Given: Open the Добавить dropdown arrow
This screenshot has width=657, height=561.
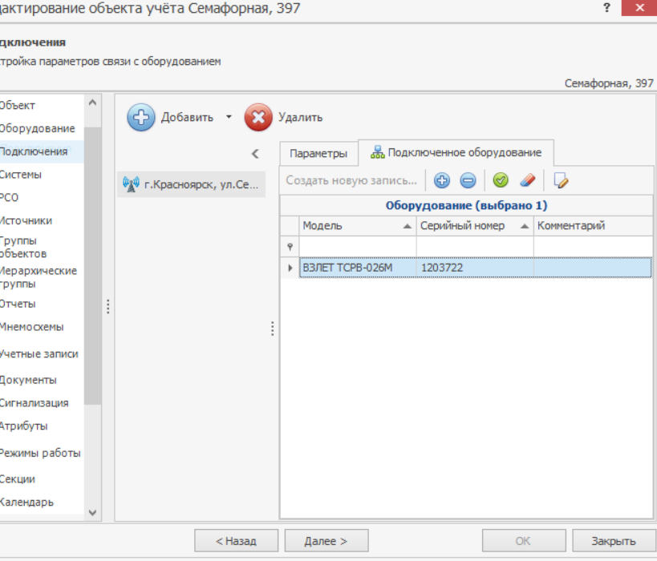Looking at the screenshot, I should tap(228, 117).
